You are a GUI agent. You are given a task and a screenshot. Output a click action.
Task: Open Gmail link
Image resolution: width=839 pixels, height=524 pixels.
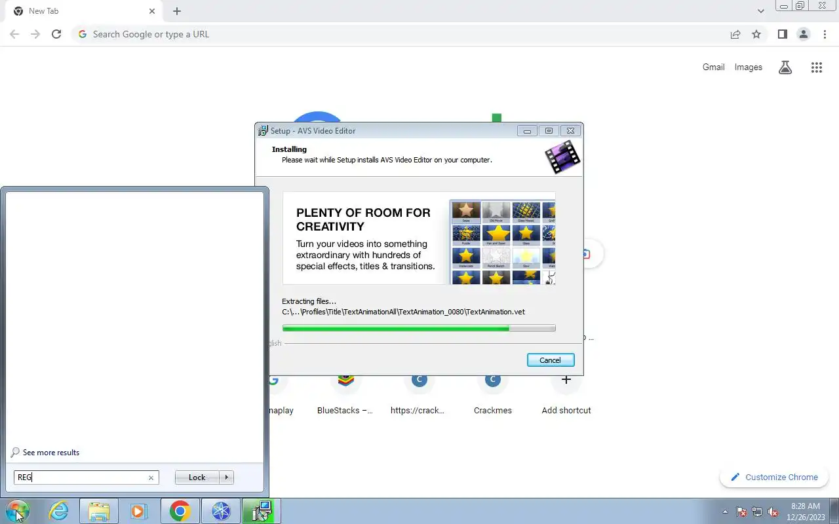click(x=713, y=67)
